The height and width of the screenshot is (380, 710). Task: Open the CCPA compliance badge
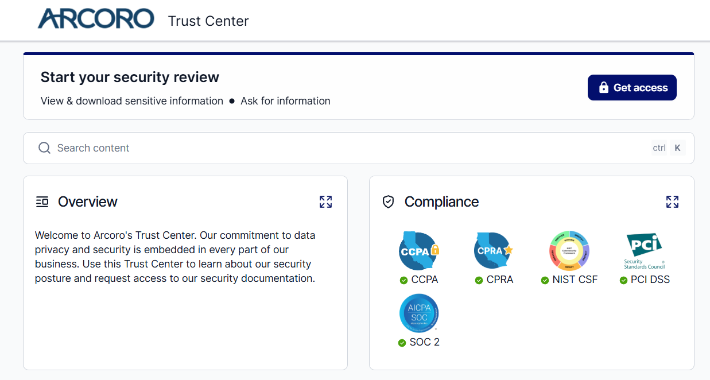pyautogui.click(x=419, y=251)
